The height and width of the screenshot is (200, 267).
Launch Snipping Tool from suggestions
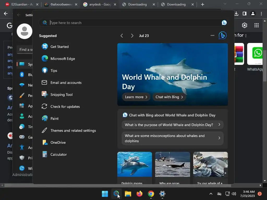tap(57, 95)
